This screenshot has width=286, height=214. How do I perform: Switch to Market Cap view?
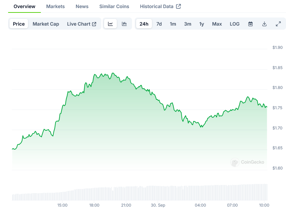coord(46,24)
